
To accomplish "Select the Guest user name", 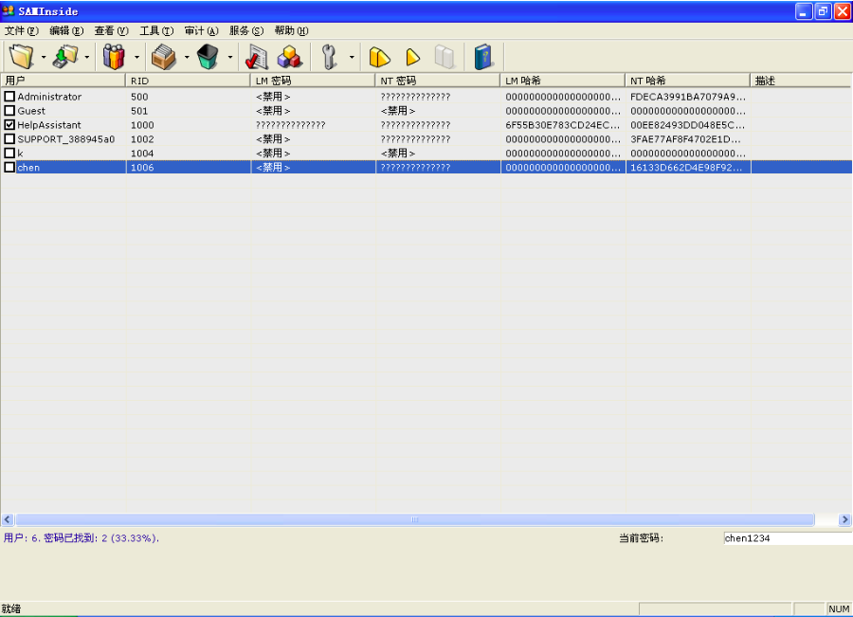I will pos(31,111).
